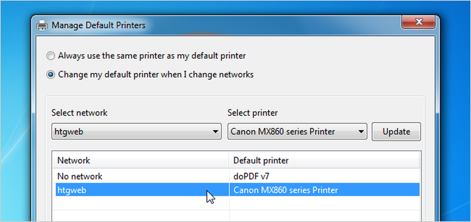Click the Canon MX860 entry in the list

[286, 190]
